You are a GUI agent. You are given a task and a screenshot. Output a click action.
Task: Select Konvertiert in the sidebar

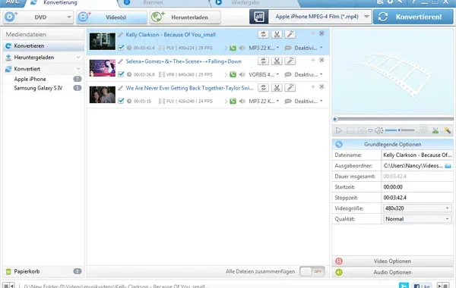pyautogui.click(x=43, y=69)
